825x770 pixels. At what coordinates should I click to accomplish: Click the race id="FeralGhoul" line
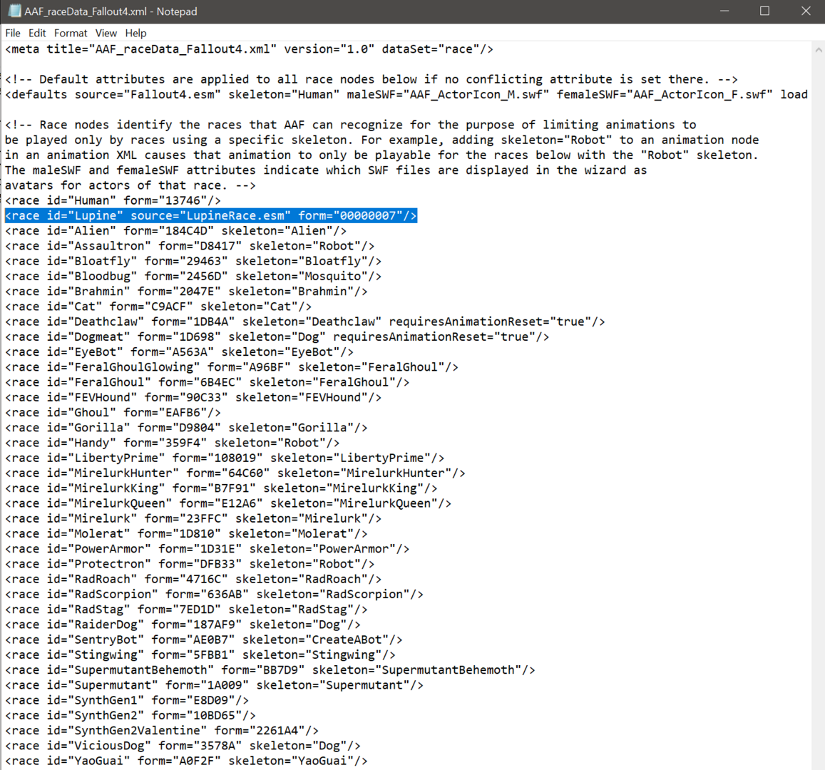click(x=207, y=382)
